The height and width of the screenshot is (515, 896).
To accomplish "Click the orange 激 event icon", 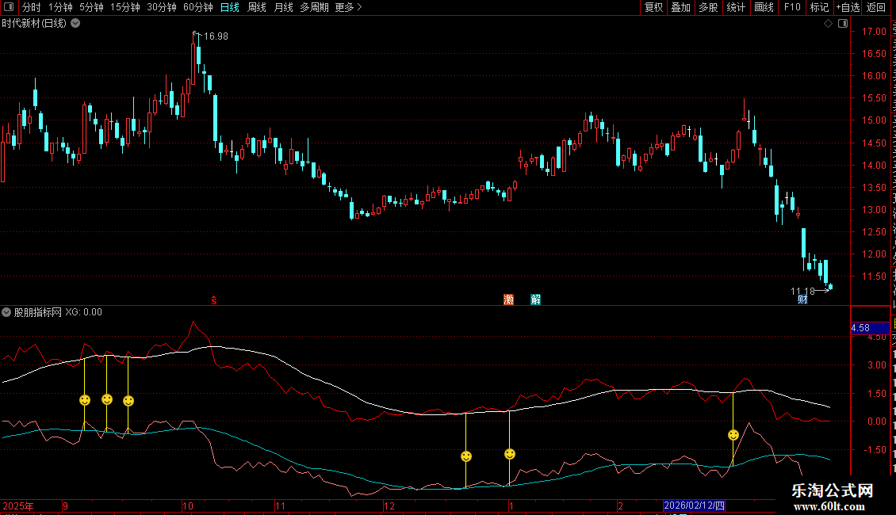I will [508, 299].
